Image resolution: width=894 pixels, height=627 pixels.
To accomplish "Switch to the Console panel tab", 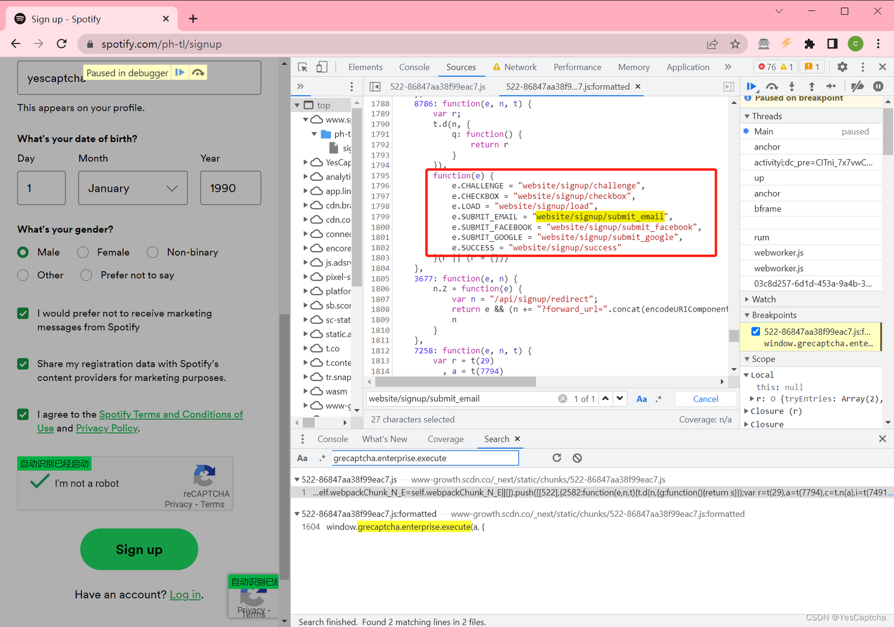I will [414, 67].
